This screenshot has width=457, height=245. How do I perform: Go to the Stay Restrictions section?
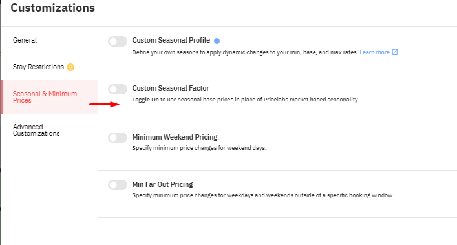point(38,67)
